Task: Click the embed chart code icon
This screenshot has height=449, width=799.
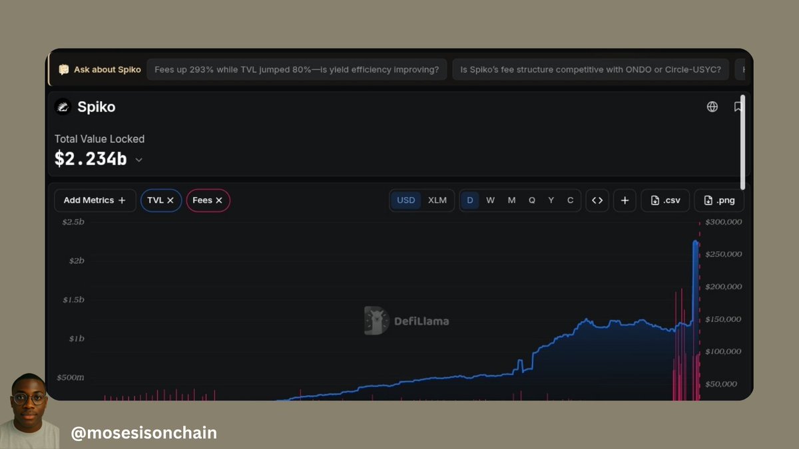Action: [x=597, y=200]
